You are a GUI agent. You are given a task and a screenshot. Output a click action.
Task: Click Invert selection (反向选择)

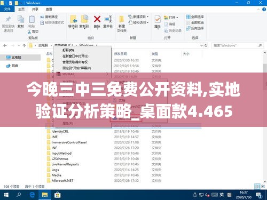195,28
